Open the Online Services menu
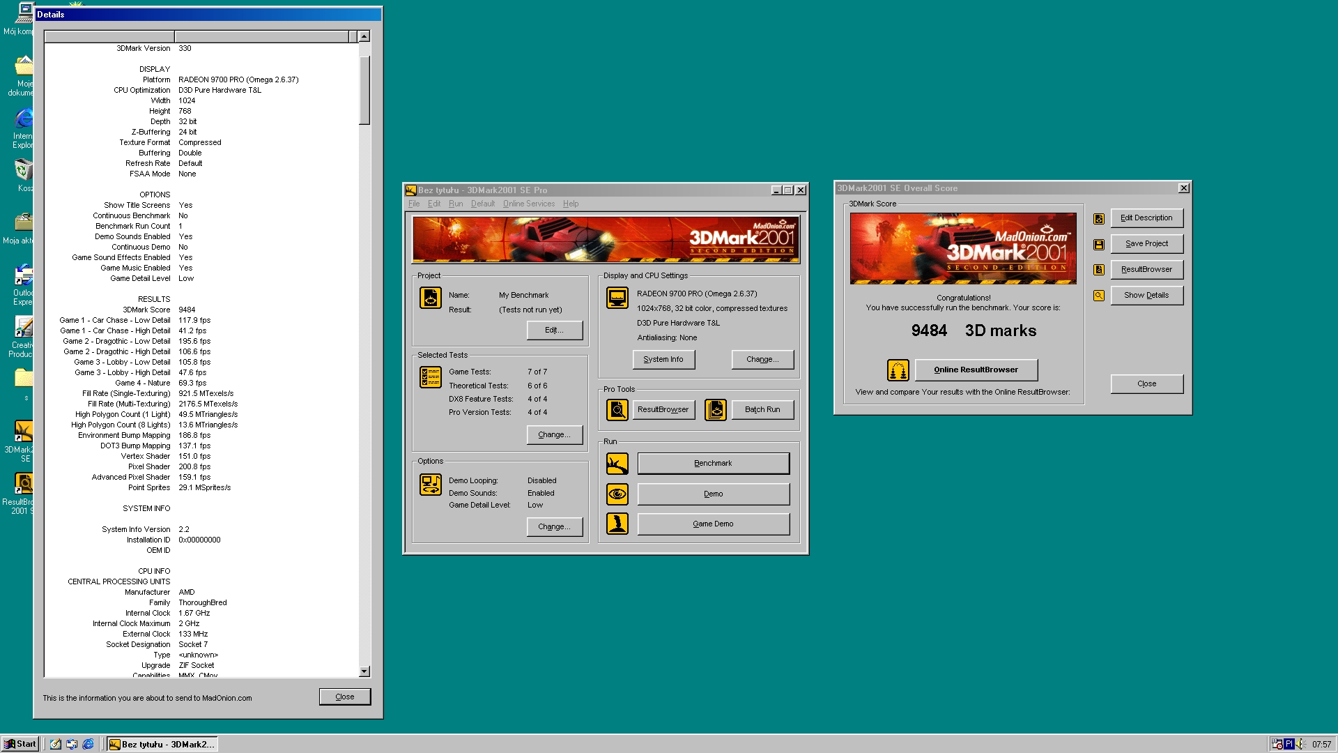This screenshot has height=753, width=1338. 529,204
